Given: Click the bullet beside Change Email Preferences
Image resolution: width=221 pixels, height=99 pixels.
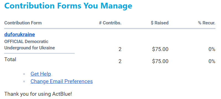Looking at the screenshot, I should 24,81.
